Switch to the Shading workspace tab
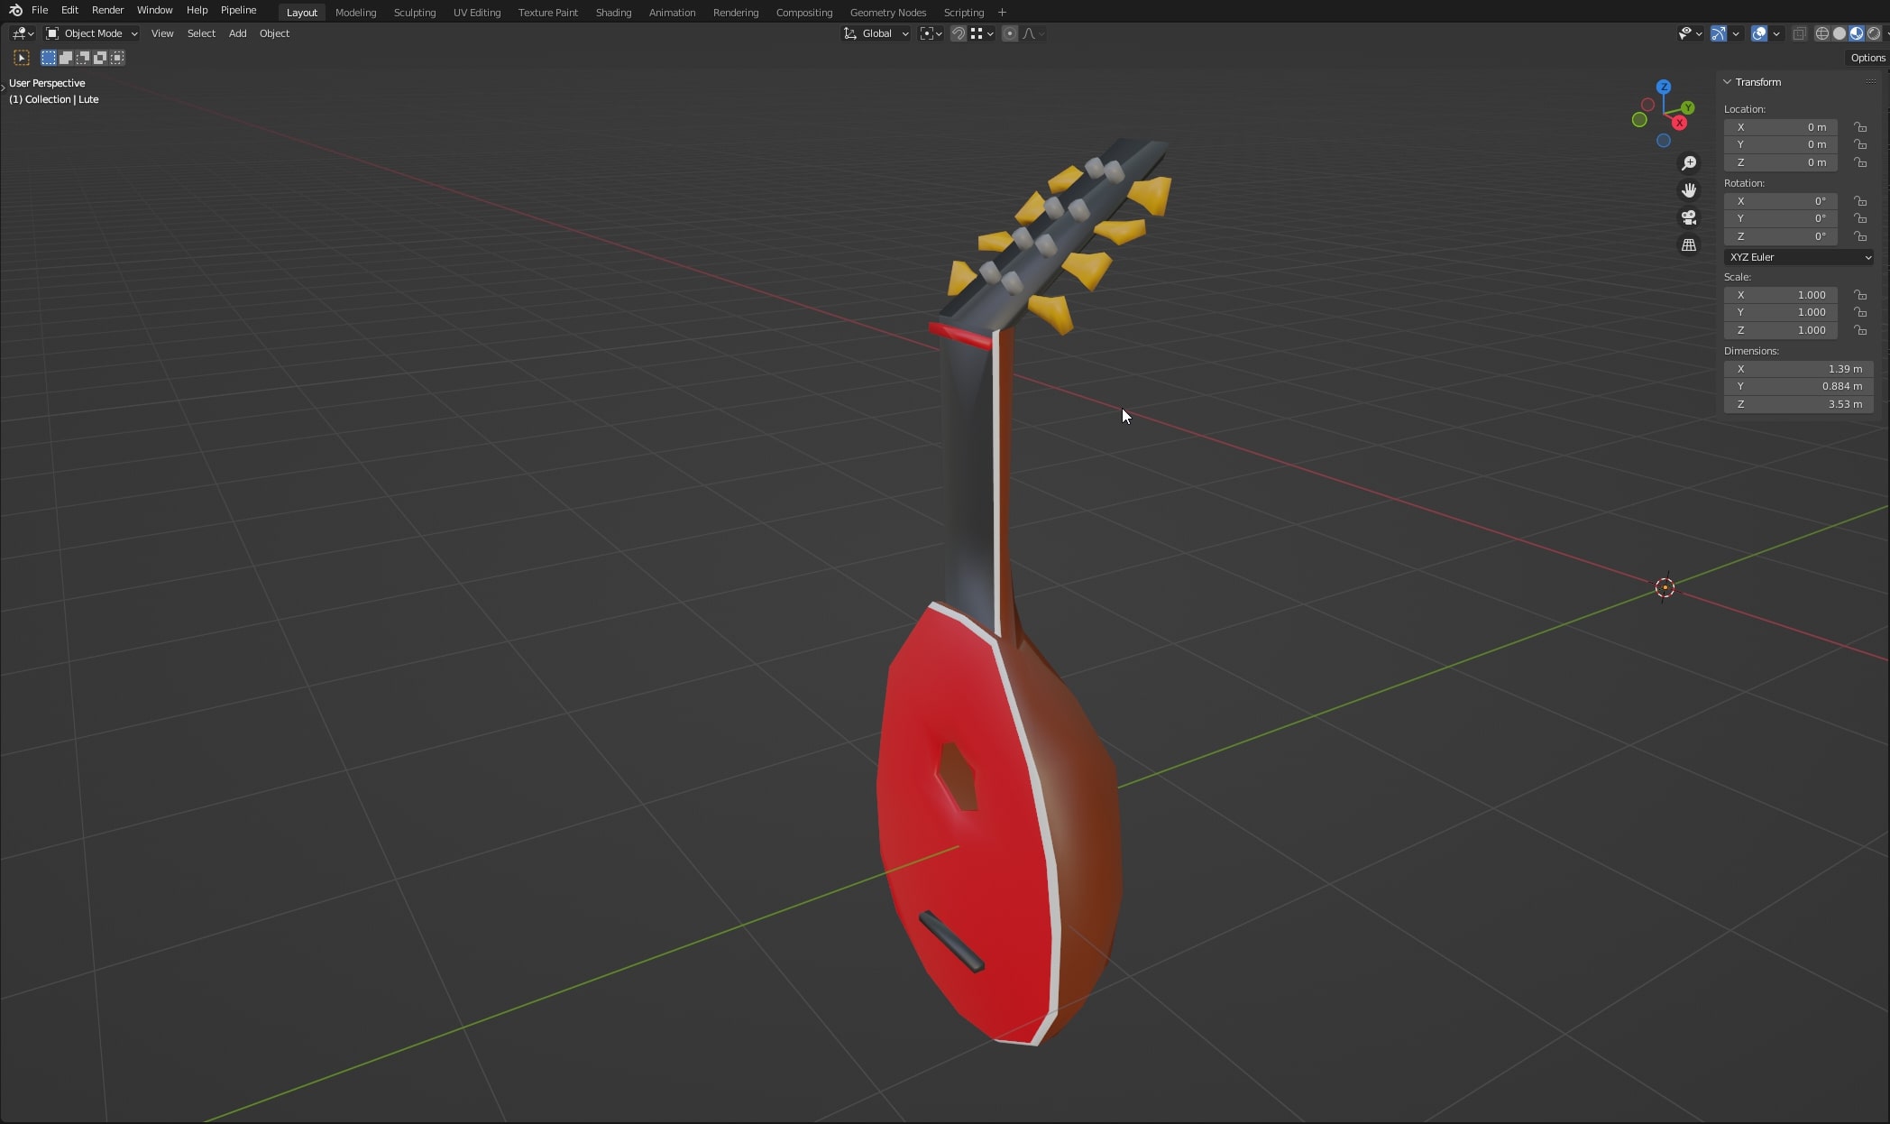 click(613, 13)
